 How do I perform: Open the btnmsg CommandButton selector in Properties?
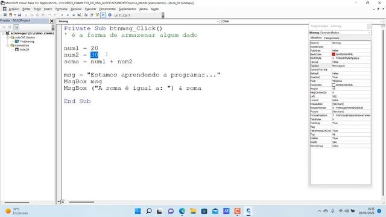pyautogui.click(x=369, y=33)
